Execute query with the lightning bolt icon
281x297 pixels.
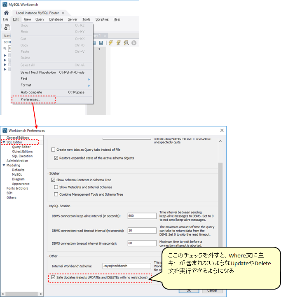[111, 43]
